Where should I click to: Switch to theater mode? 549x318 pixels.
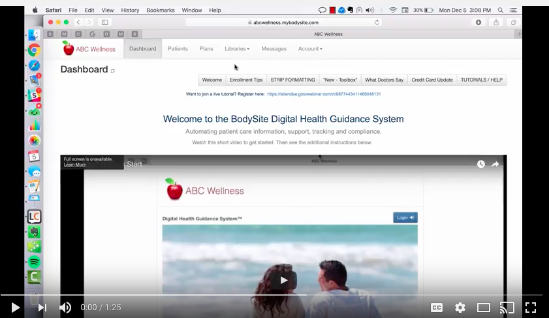[484, 308]
